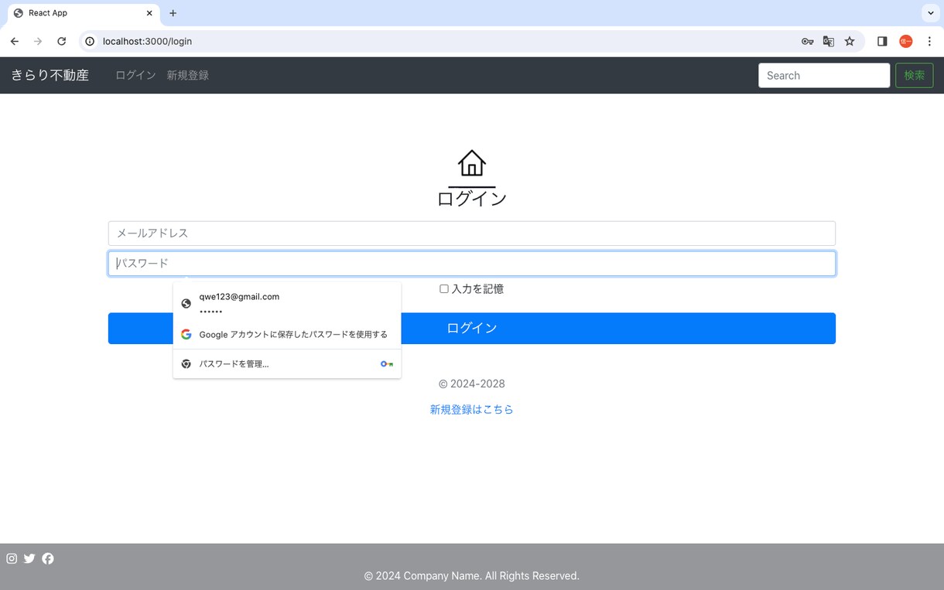Open the Chrome profile avatar
This screenshot has height=590, width=944.
(906, 42)
